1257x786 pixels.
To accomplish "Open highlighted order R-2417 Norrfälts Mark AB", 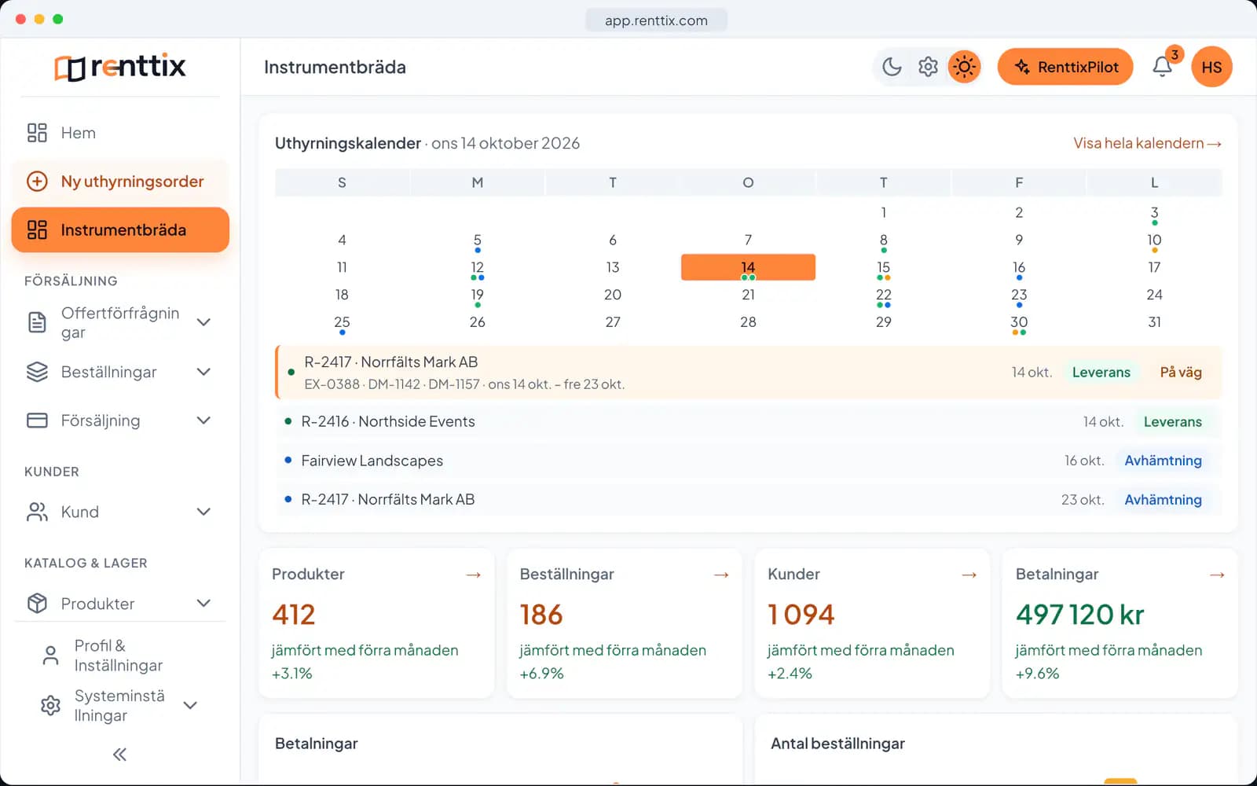I will click(x=749, y=373).
